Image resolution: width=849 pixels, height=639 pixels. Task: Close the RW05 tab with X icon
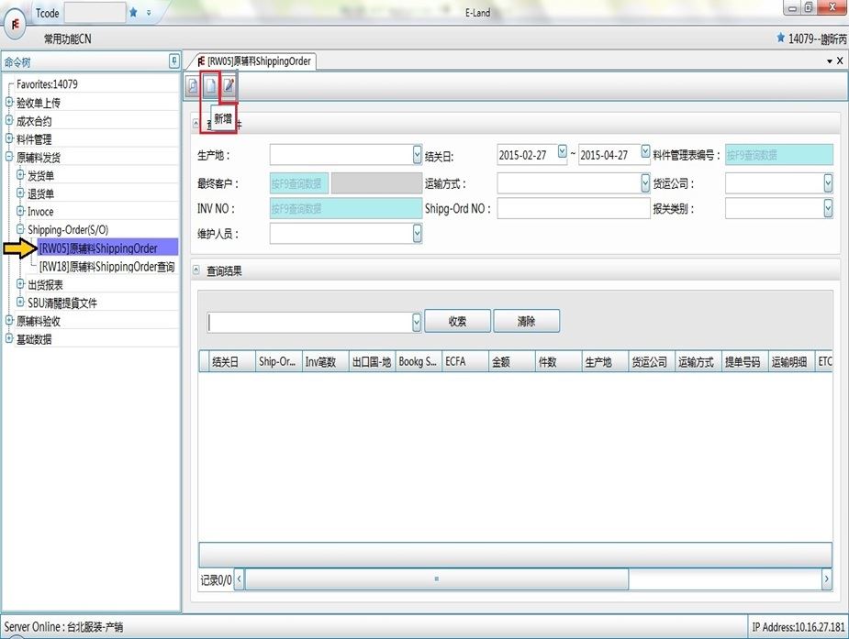[840, 61]
